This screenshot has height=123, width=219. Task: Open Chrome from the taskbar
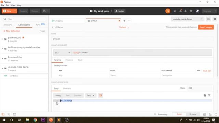pyautogui.click(x=35, y=120)
